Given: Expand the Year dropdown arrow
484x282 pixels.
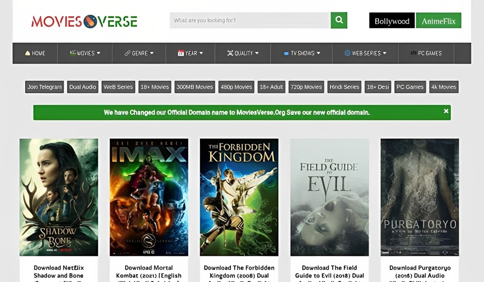Looking at the screenshot, I should [x=201, y=53].
